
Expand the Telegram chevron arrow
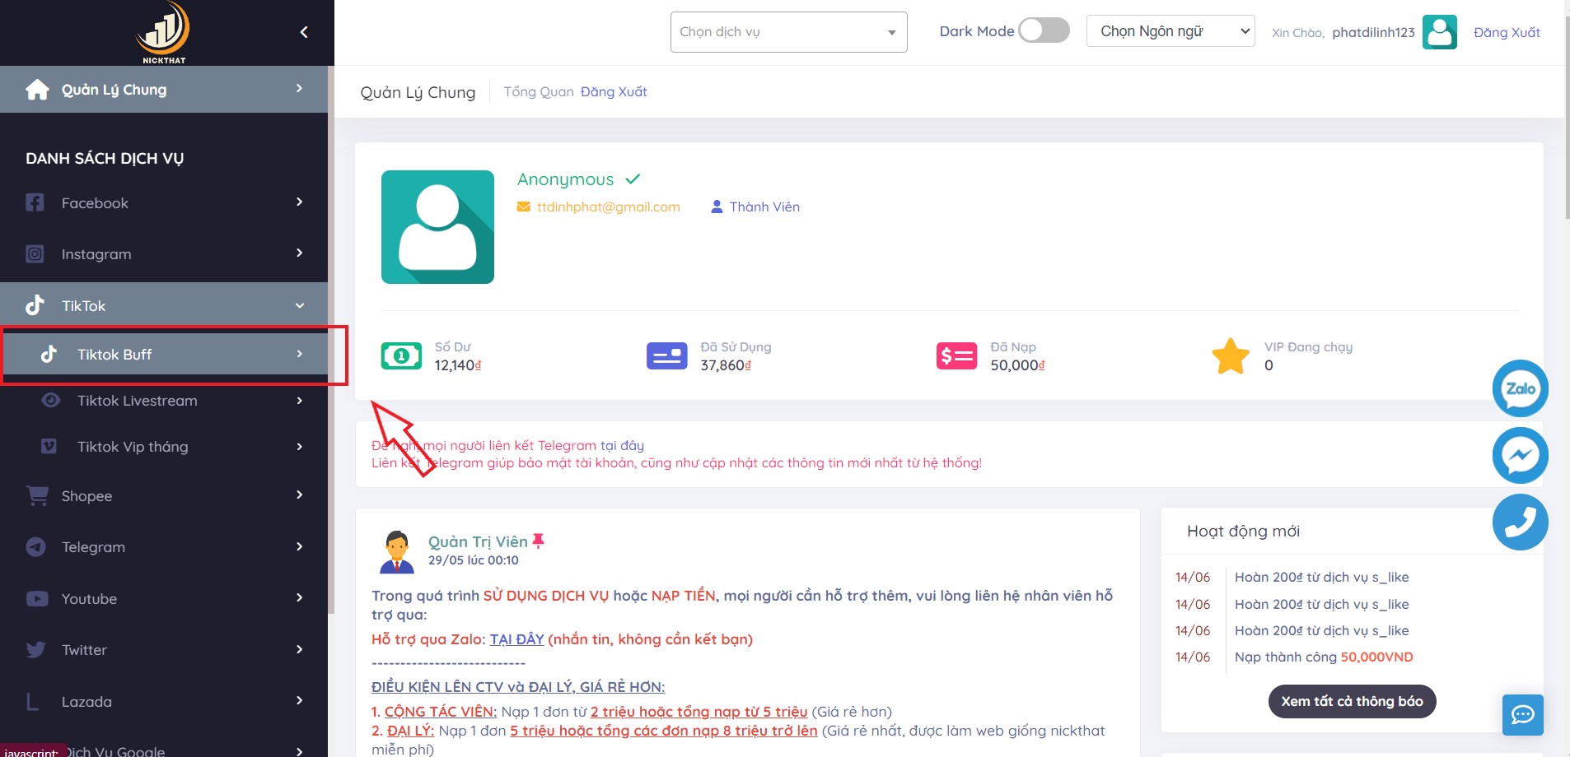[299, 546]
